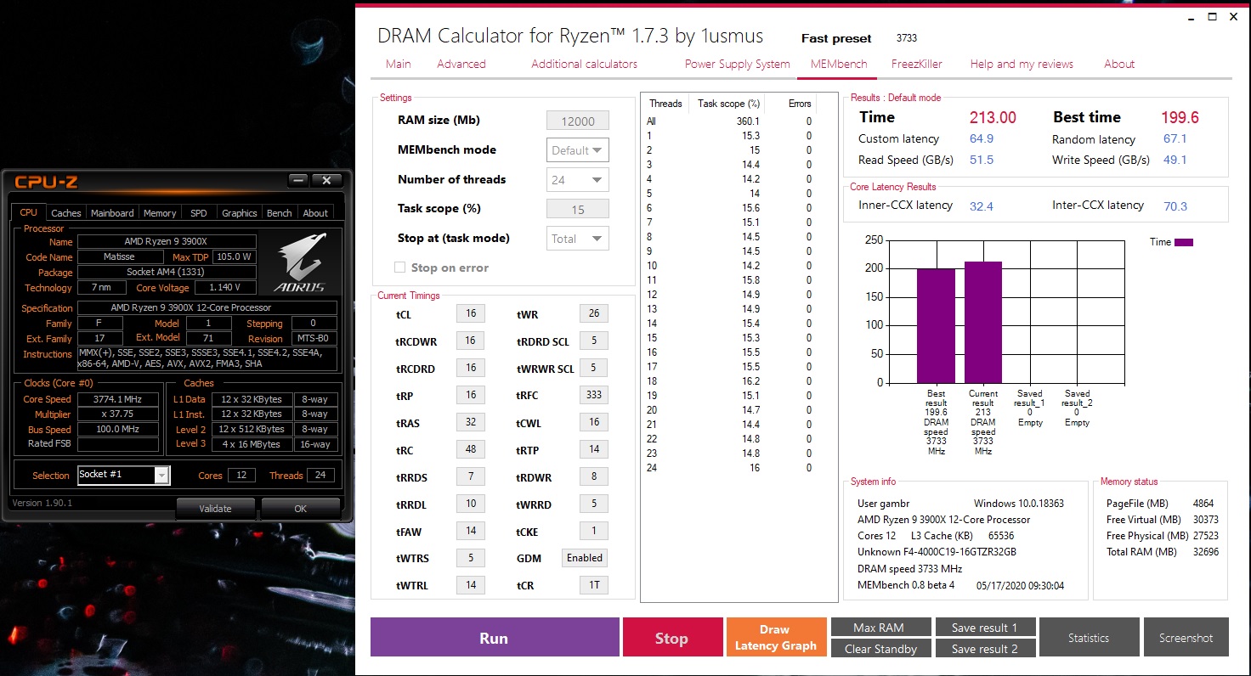Open SPD tab in CPU-Z
Screen dimensions: 1251x676
pos(198,213)
